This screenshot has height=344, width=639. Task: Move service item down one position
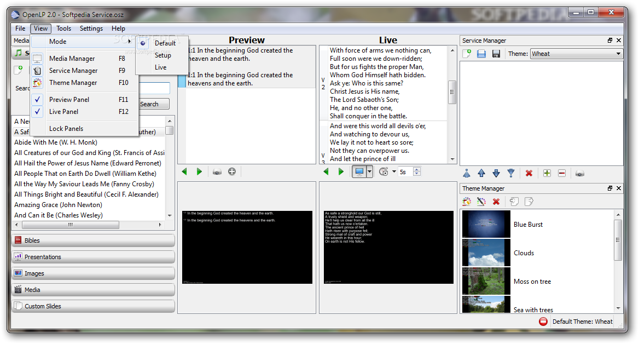coord(496,174)
